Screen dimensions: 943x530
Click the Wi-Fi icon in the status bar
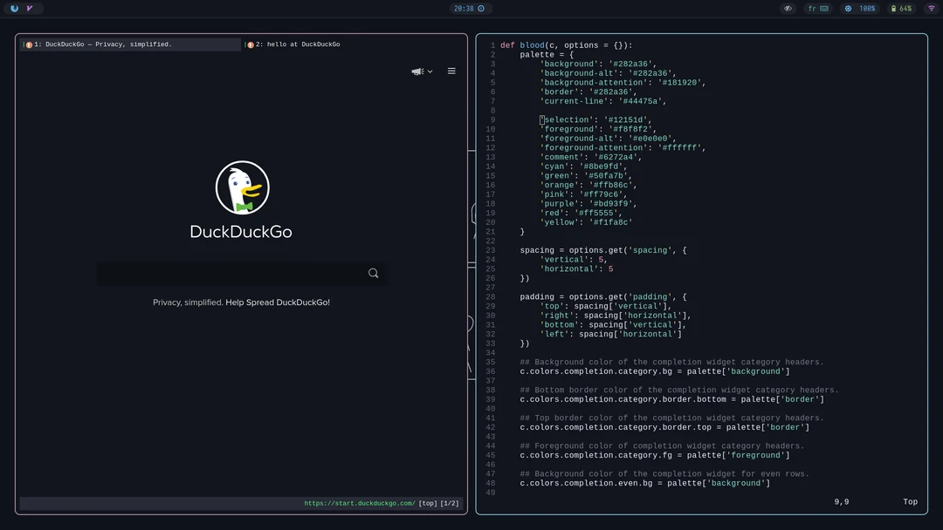pyautogui.click(x=931, y=8)
